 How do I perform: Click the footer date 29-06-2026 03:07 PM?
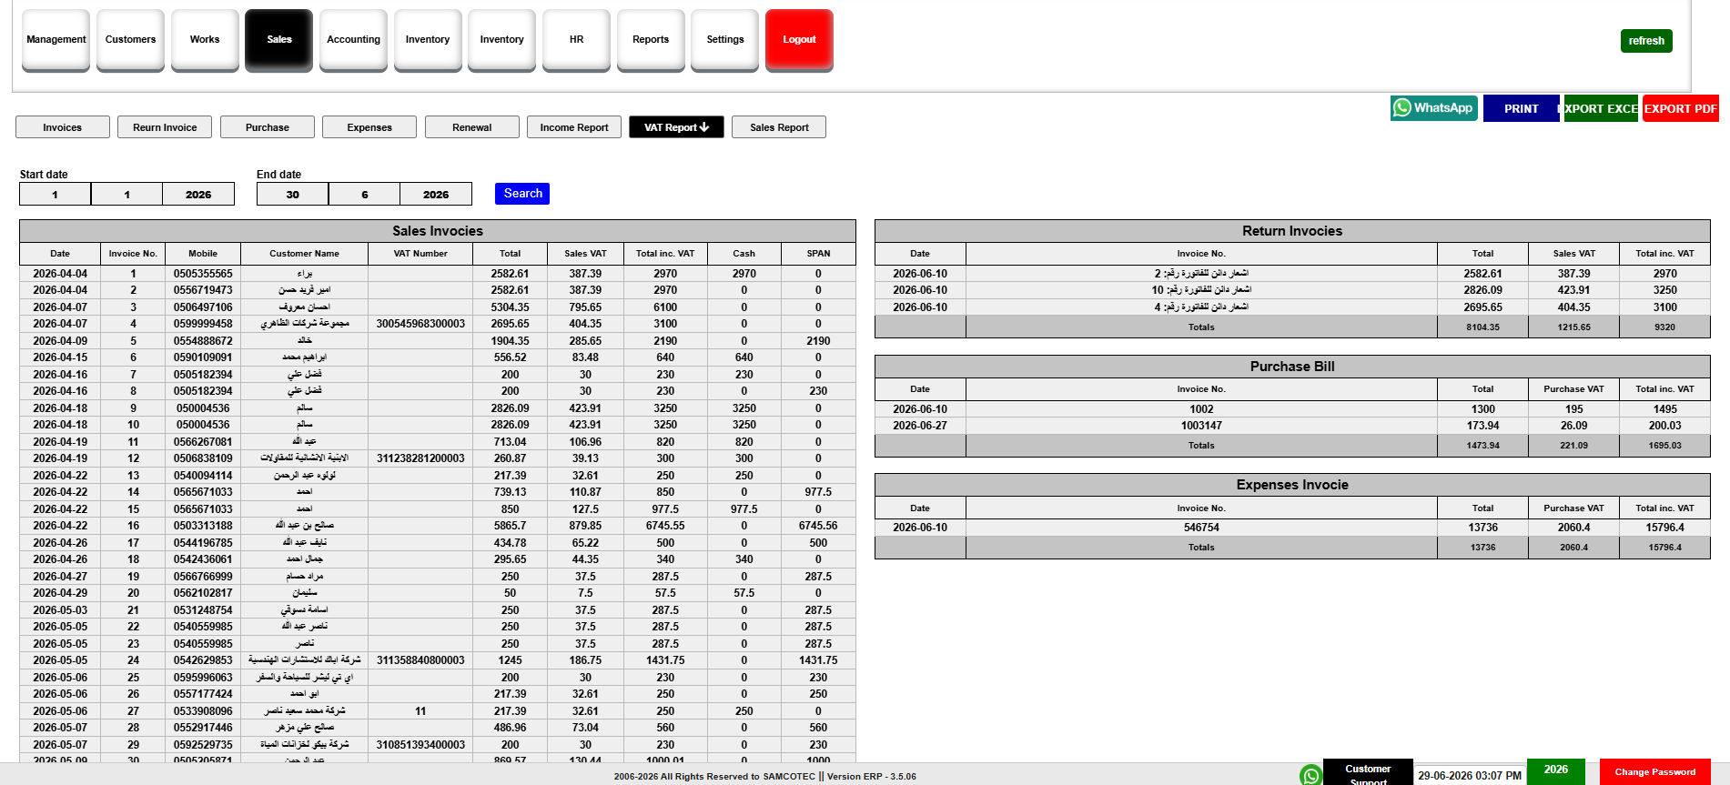[x=1469, y=776]
